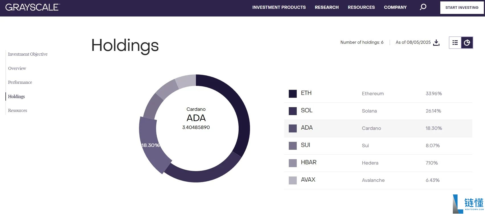Select the HBAR ticker label
Image resolution: width=485 pixels, height=214 pixels.
click(309, 162)
